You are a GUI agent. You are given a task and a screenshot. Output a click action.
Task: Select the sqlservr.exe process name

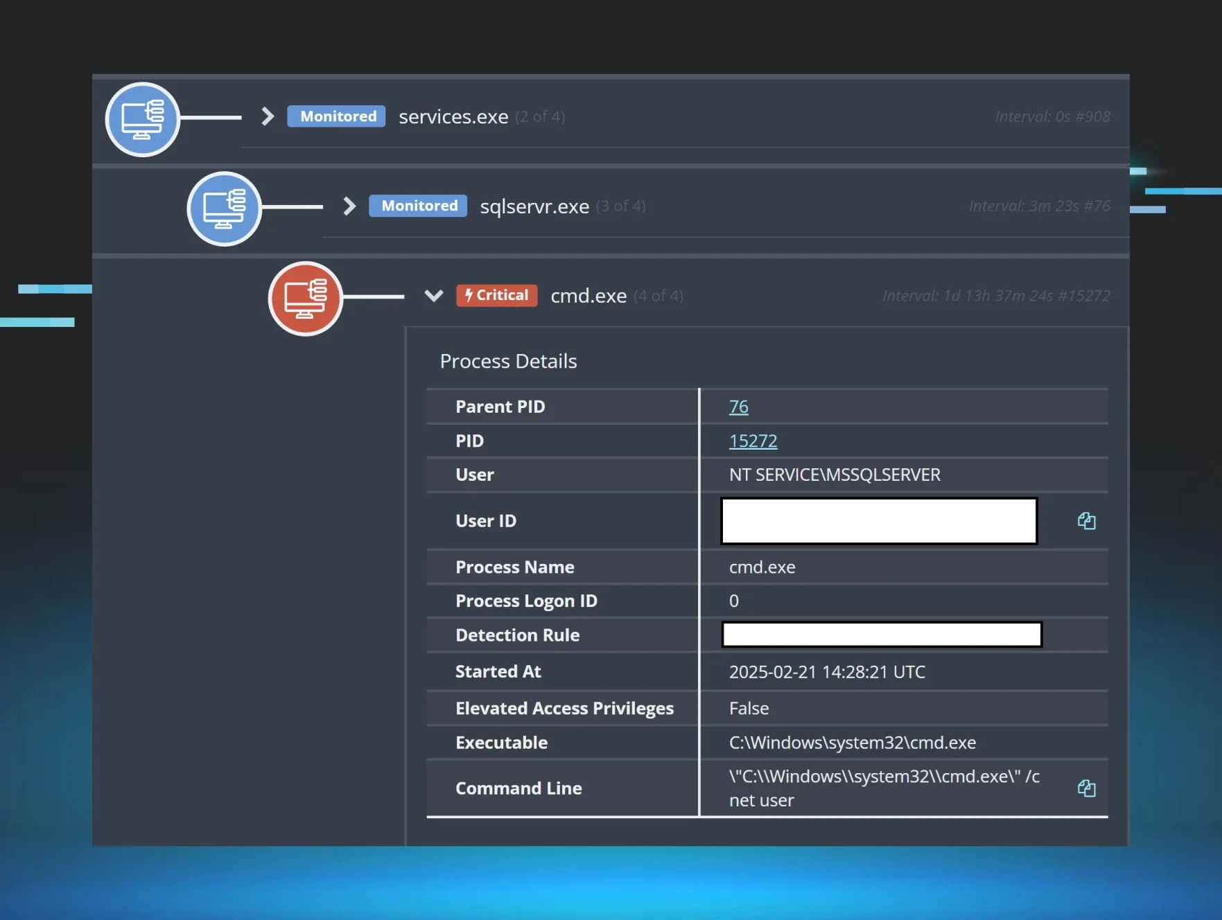click(x=534, y=206)
